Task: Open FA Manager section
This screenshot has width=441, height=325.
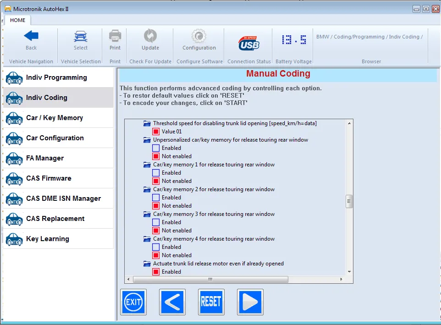Action: click(58, 158)
